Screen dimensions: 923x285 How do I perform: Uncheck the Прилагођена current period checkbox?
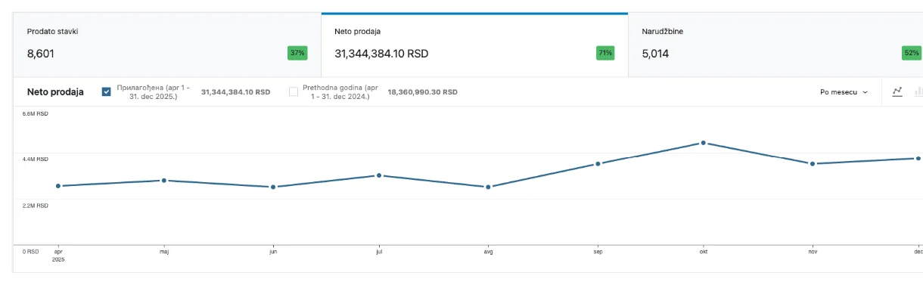click(x=107, y=91)
